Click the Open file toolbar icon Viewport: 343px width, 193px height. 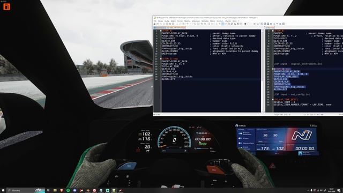158,24
